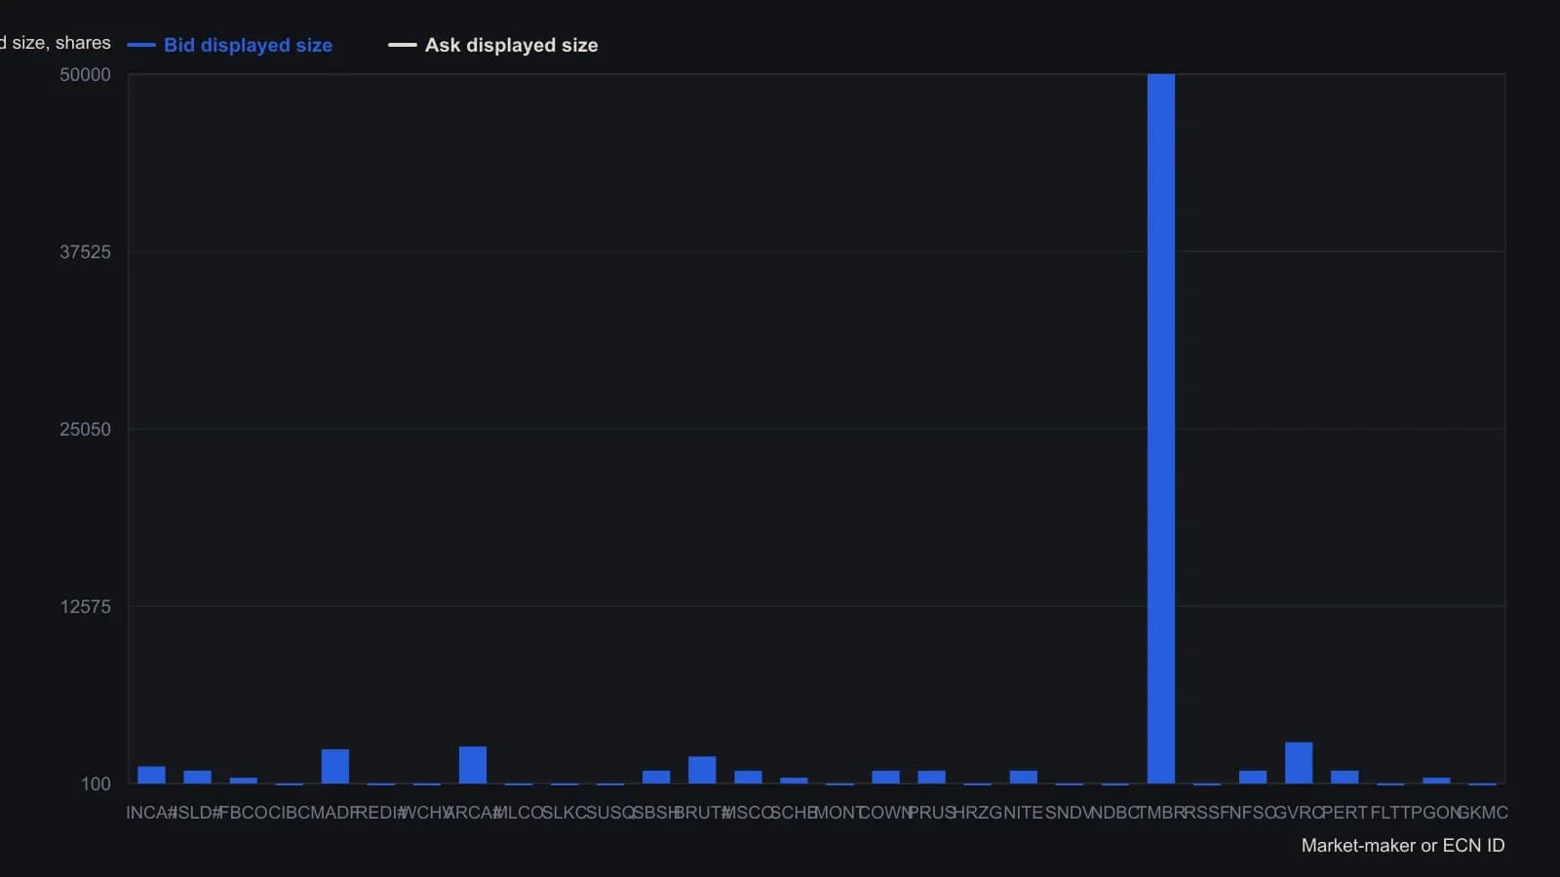Screen dimensions: 1560x877
Task: Select the #ISLD bid bar
Action: pos(197,777)
